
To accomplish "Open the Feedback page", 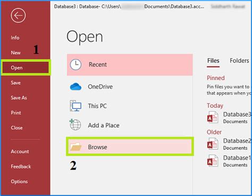I will (x=21, y=166).
